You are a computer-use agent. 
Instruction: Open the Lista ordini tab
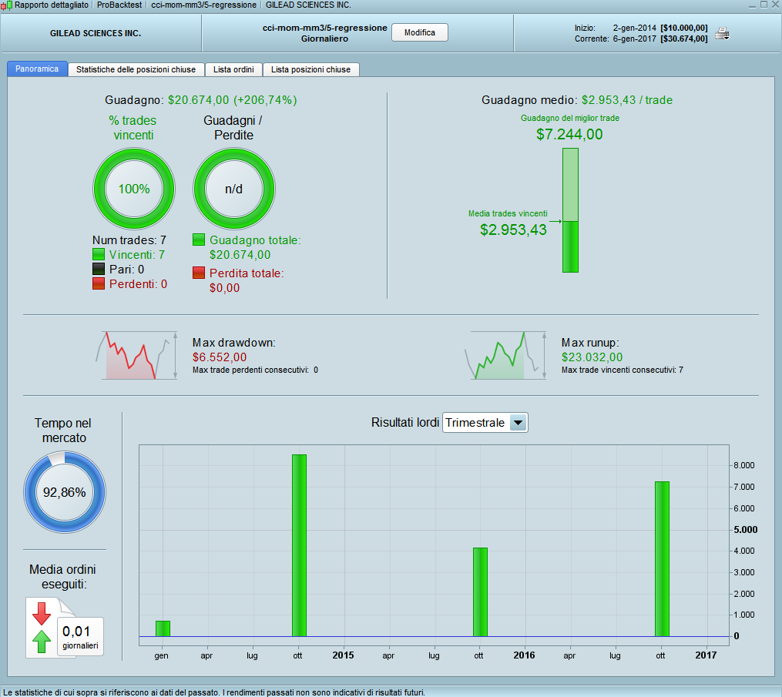[x=233, y=69]
